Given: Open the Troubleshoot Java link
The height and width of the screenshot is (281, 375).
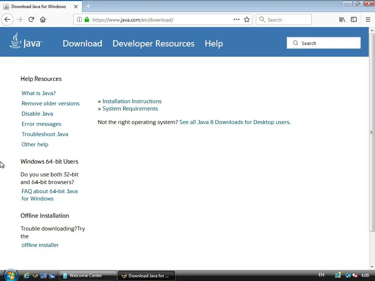Looking at the screenshot, I should (45, 134).
